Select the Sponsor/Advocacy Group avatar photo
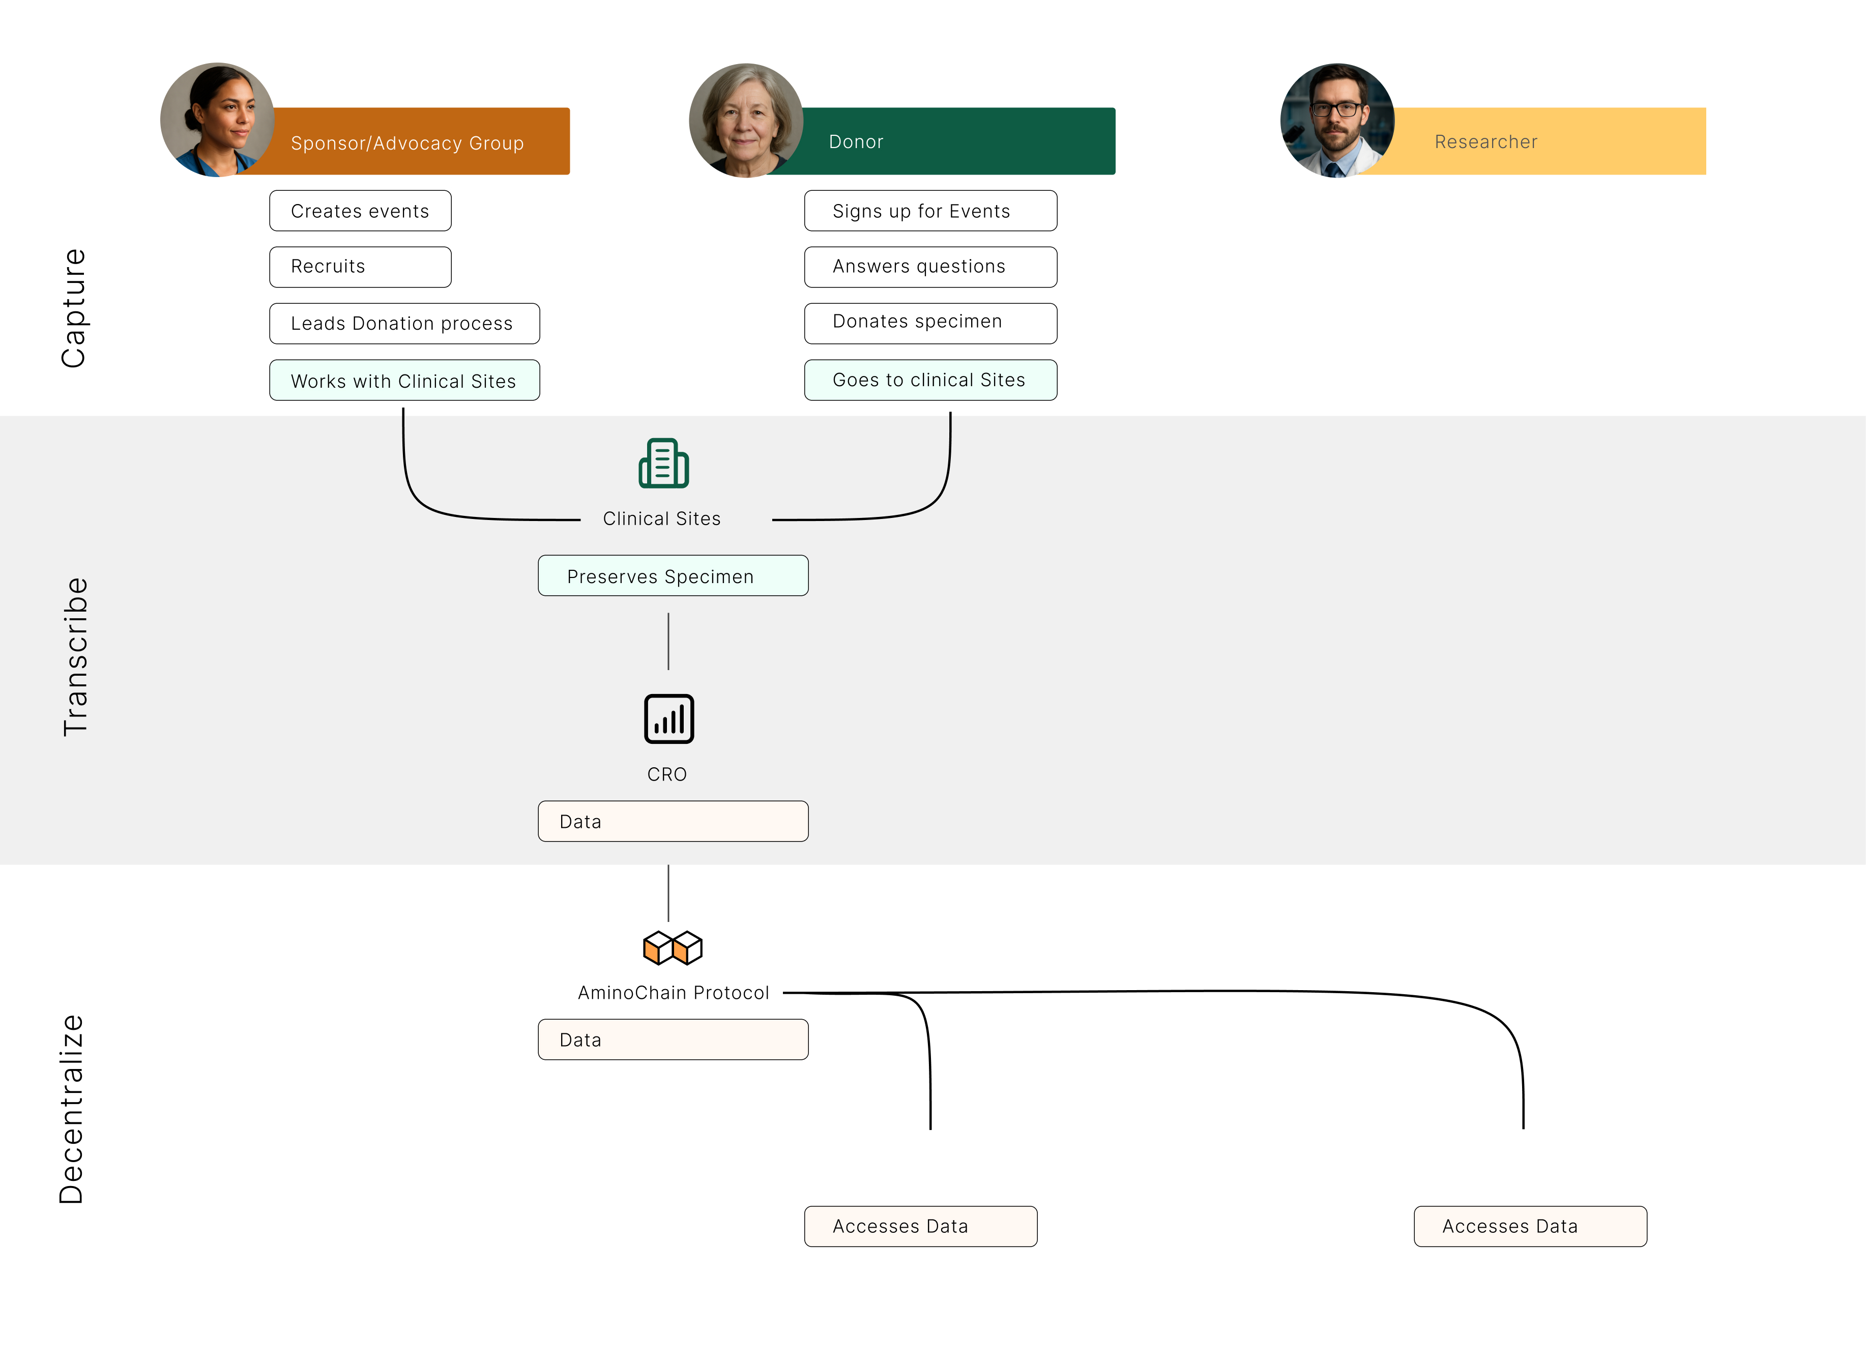The height and width of the screenshot is (1358, 1866). pos(217,120)
